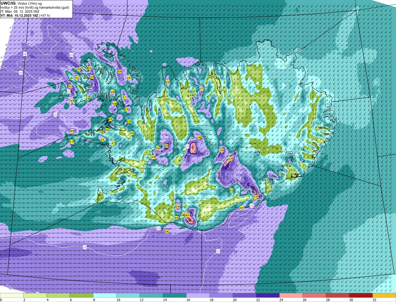Click the orange above-32 legend swatch
This screenshot has width=396, height=302.
(x=384, y=295)
